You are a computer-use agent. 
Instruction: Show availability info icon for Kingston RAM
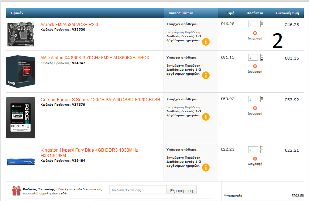[206, 167]
